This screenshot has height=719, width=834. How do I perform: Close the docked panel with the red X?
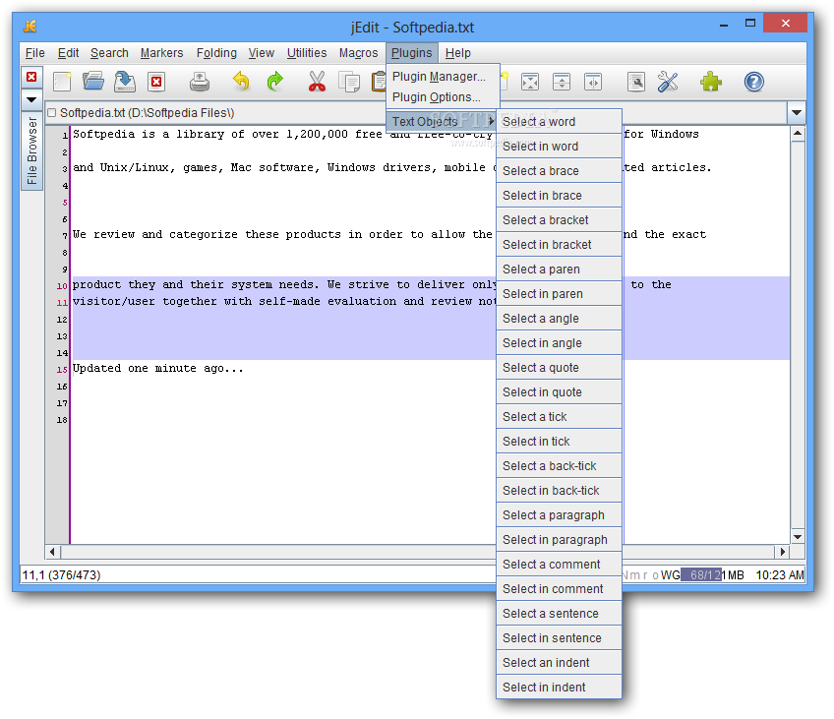(x=31, y=77)
